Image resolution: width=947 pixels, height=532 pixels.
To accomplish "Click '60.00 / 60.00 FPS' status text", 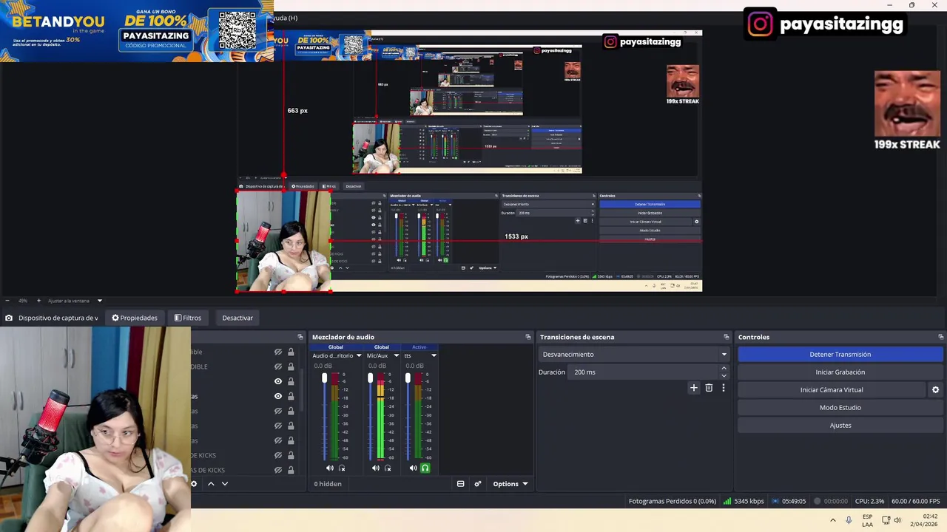I will (916, 502).
